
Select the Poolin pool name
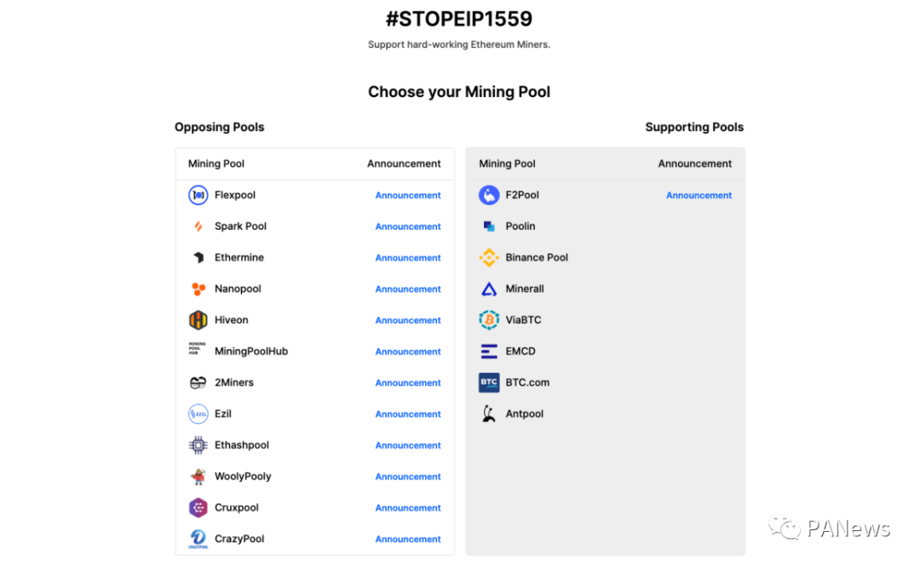click(x=520, y=226)
